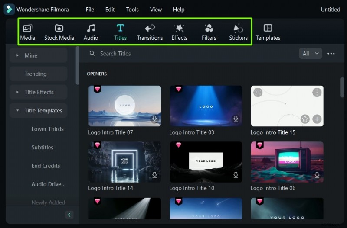Open the Tools menu

(x=132, y=10)
